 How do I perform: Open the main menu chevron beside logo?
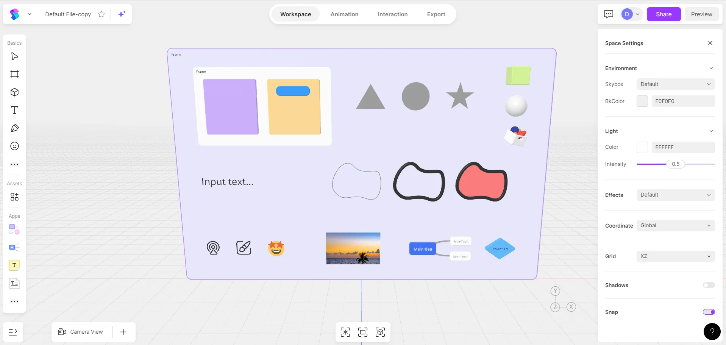pyautogui.click(x=30, y=14)
